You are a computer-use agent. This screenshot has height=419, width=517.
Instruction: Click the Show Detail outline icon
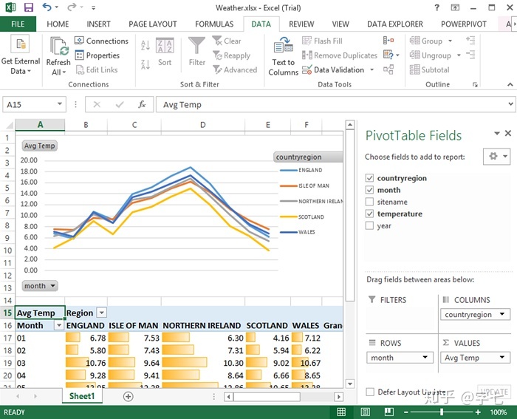click(471, 41)
